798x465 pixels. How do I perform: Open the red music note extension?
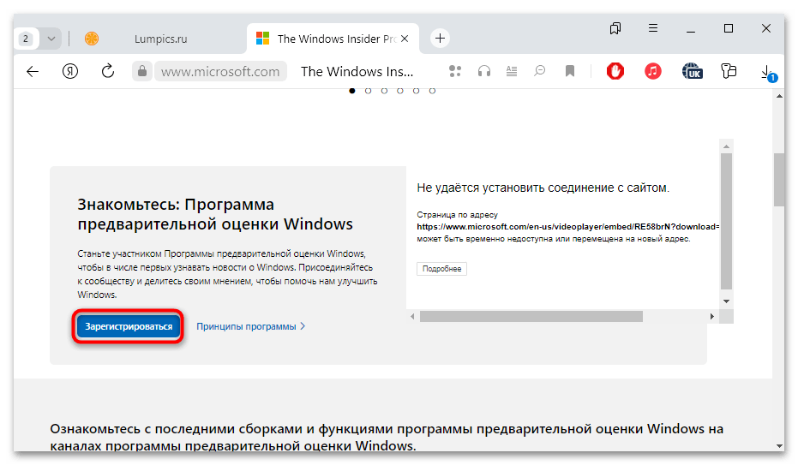tap(653, 71)
